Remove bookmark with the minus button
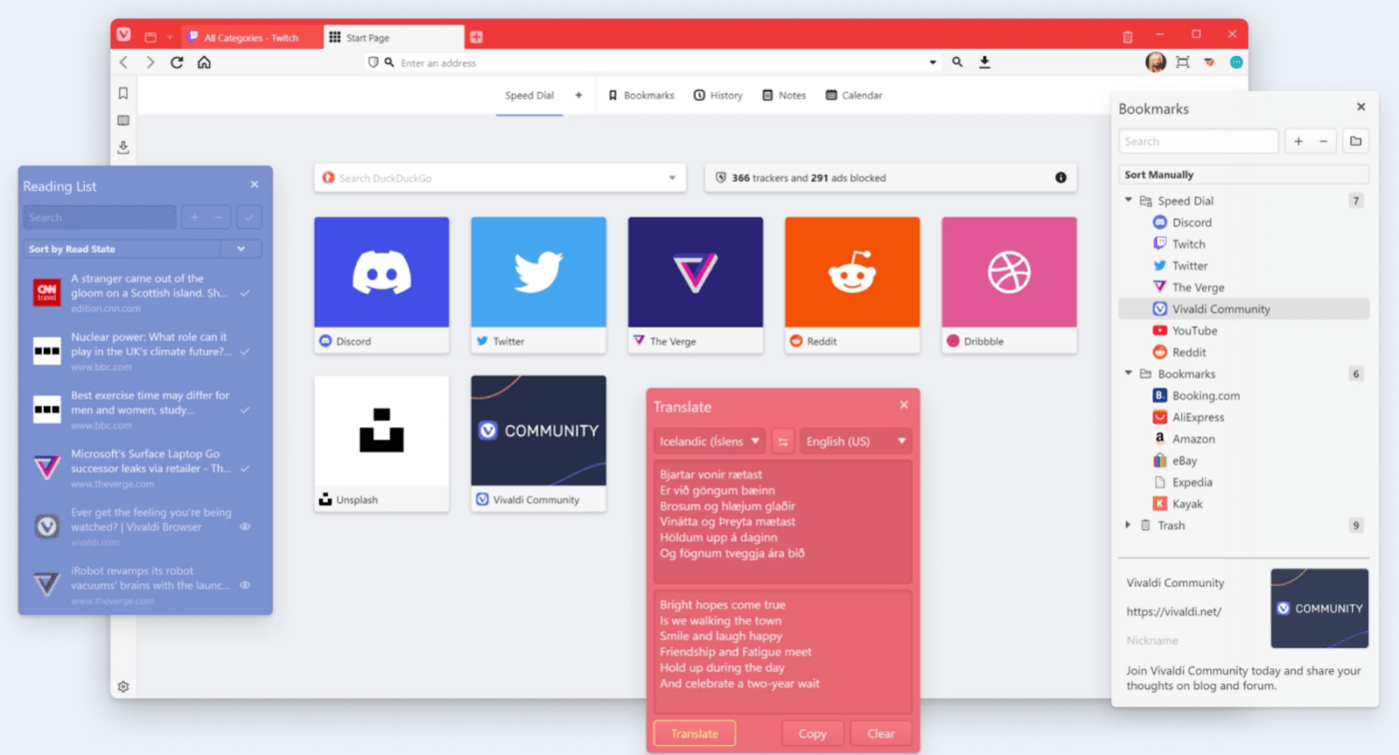Image resolution: width=1399 pixels, height=755 pixels. click(1323, 141)
